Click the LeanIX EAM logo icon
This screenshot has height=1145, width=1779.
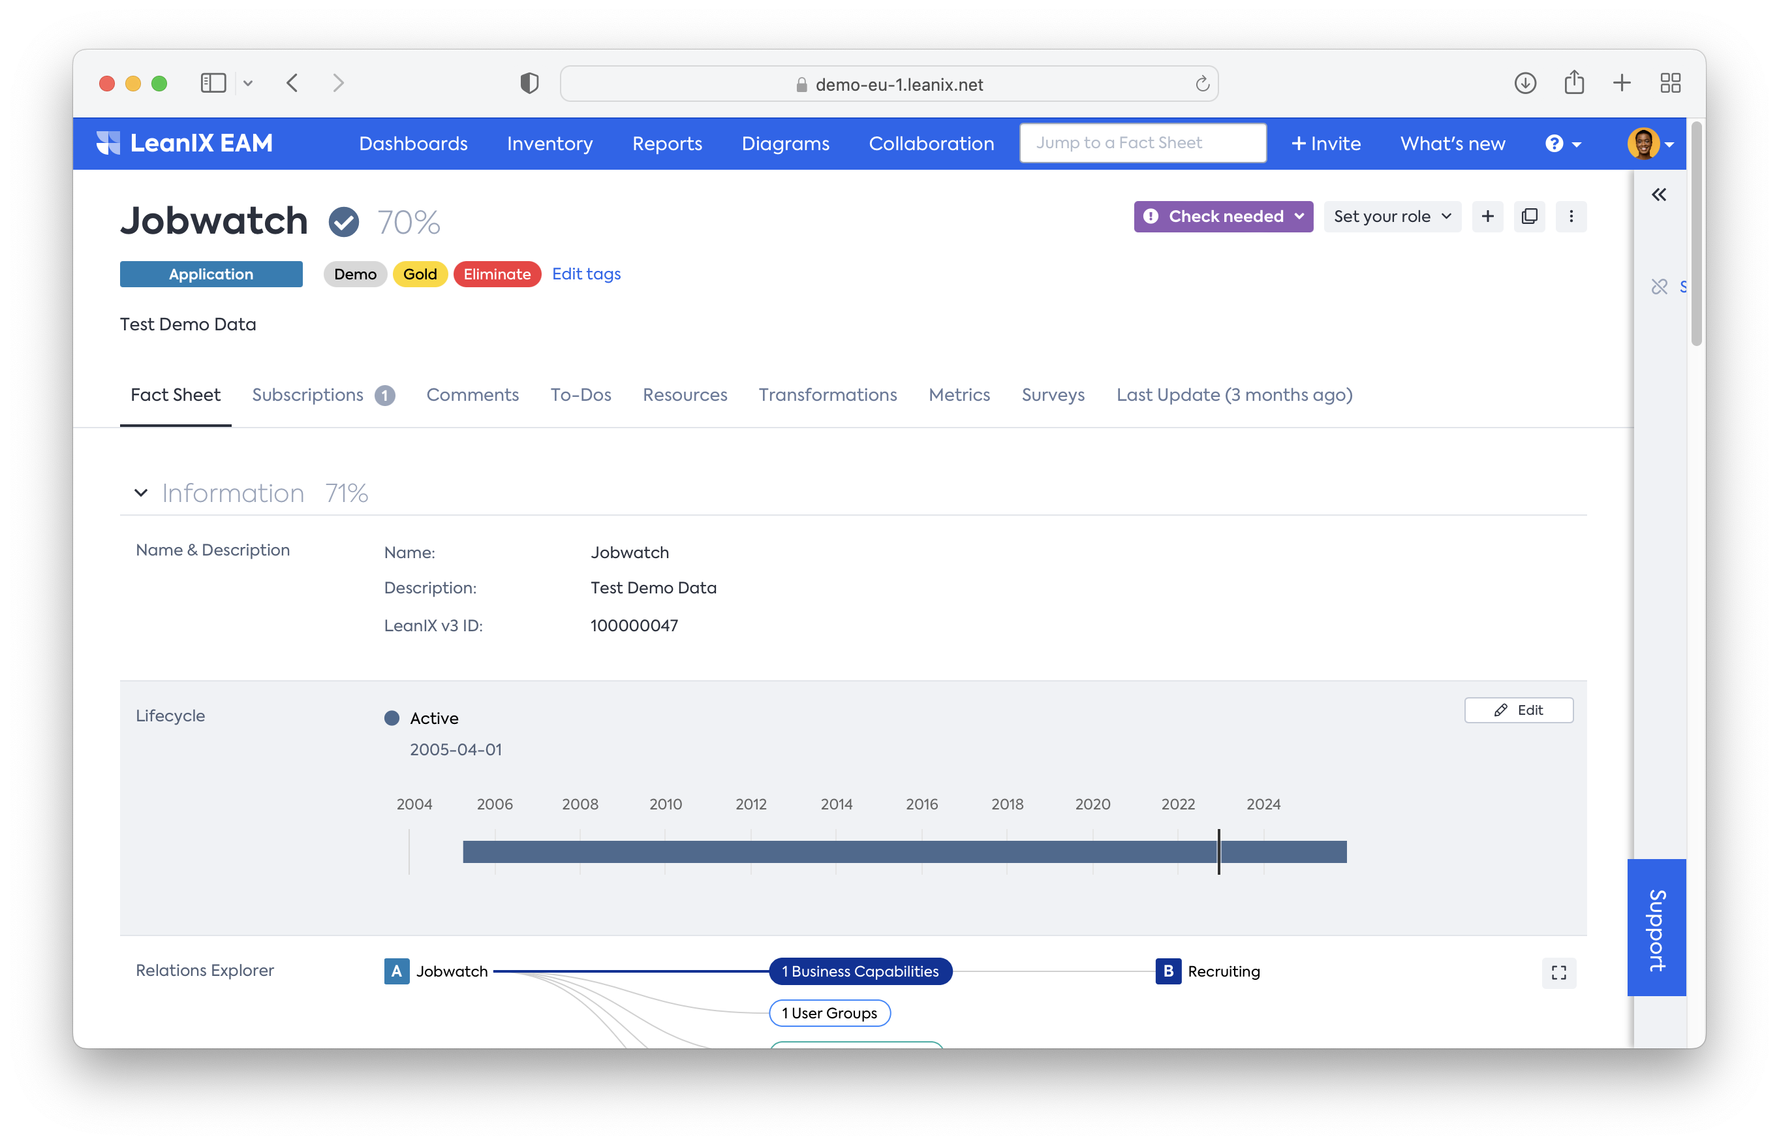pyautogui.click(x=108, y=143)
